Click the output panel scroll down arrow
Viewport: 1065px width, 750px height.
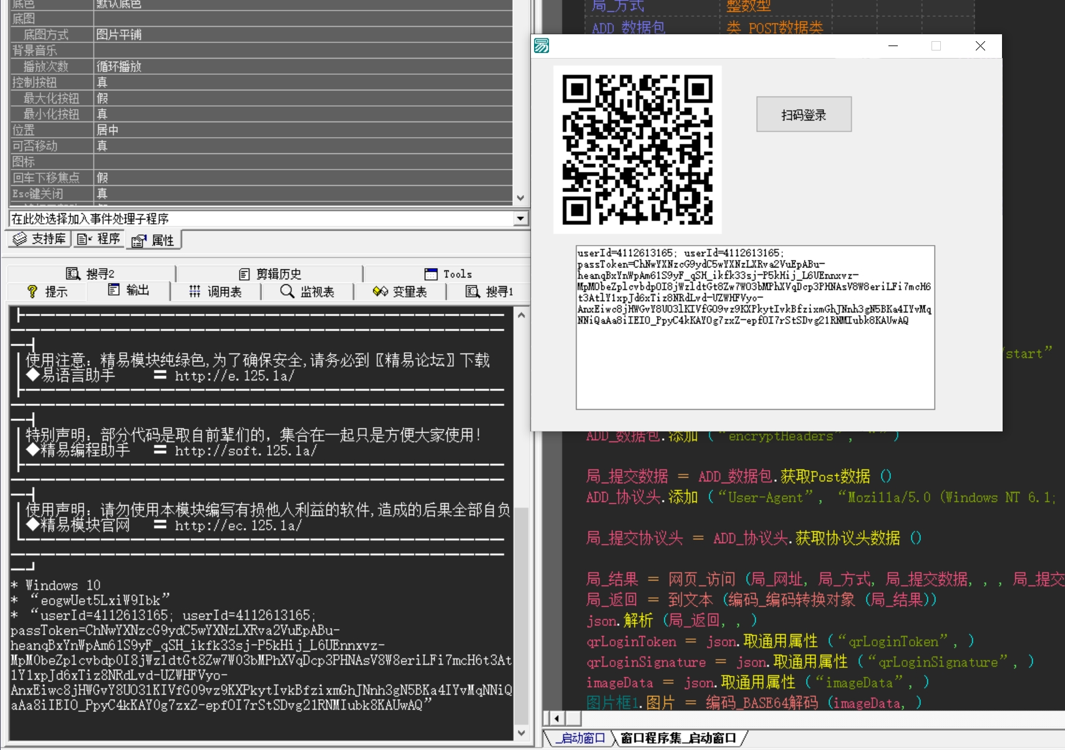522,733
